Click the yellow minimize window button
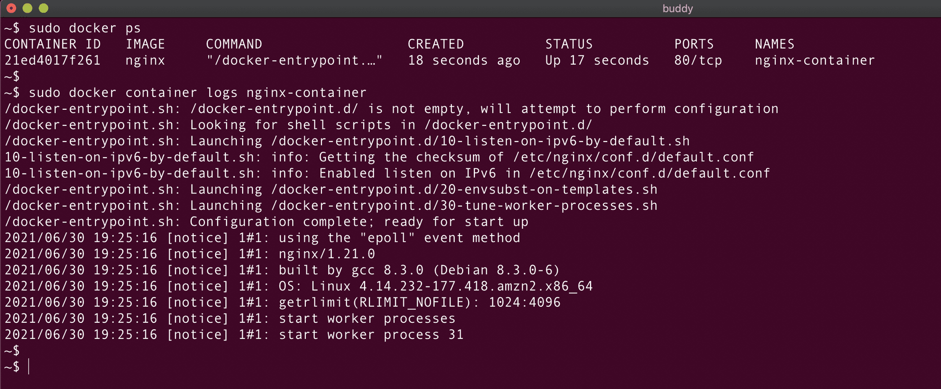941x389 pixels. pyautogui.click(x=27, y=8)
